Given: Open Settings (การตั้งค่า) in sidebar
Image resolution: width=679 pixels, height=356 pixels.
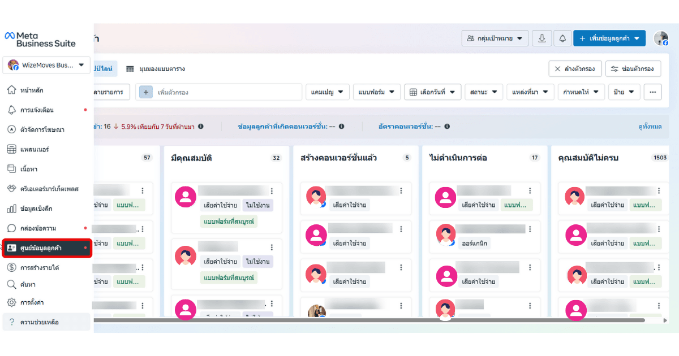Looking at the screenshot, I should tap(32, 302).
